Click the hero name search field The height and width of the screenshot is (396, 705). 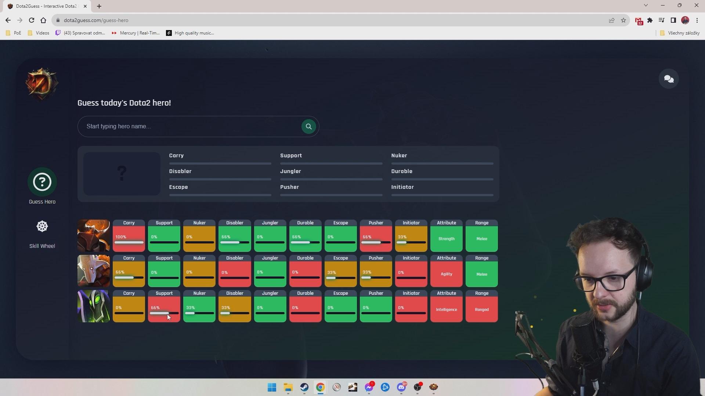tap(198, 126)
